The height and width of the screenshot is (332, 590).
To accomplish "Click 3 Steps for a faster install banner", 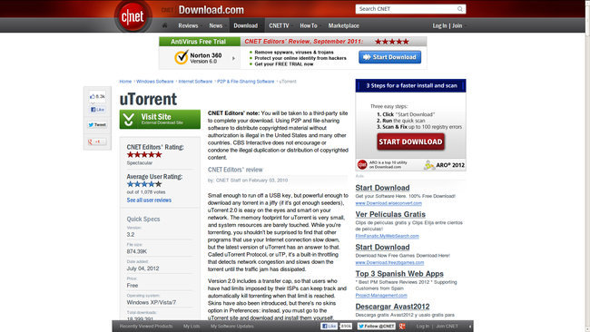I will (x=410, y=86).
